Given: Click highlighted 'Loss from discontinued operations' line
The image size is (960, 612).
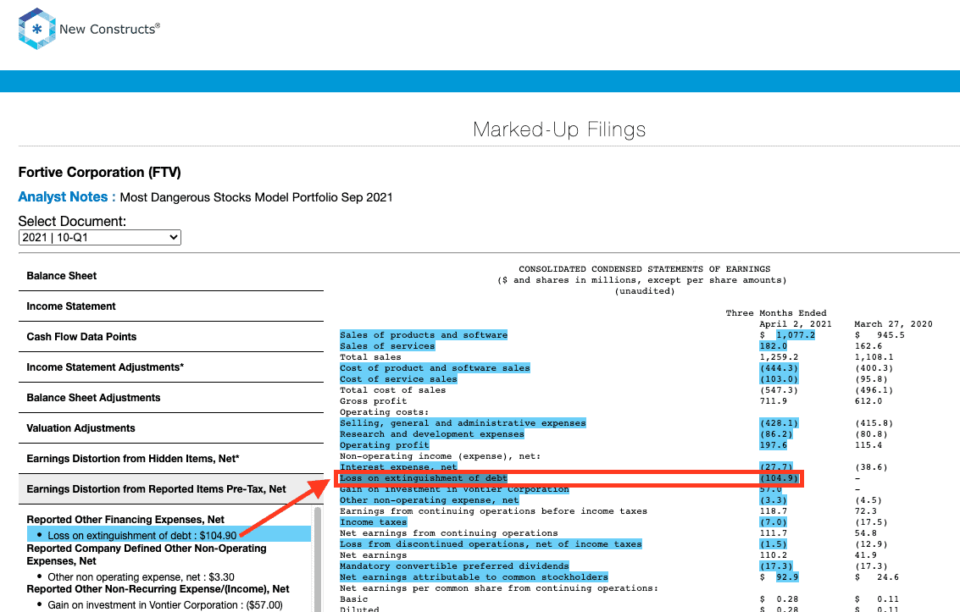Looking at the screenshot, I should tap(491, 544).
